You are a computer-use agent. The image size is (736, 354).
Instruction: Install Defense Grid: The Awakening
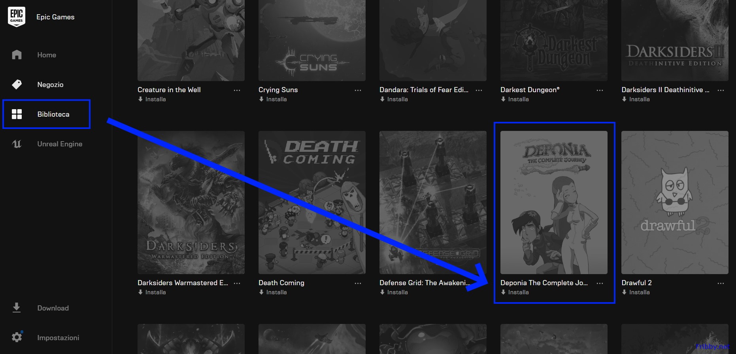pyautogui.click(x=394, y=292)
